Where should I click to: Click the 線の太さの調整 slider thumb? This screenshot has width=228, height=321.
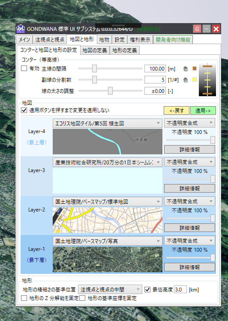pos(110,91)
